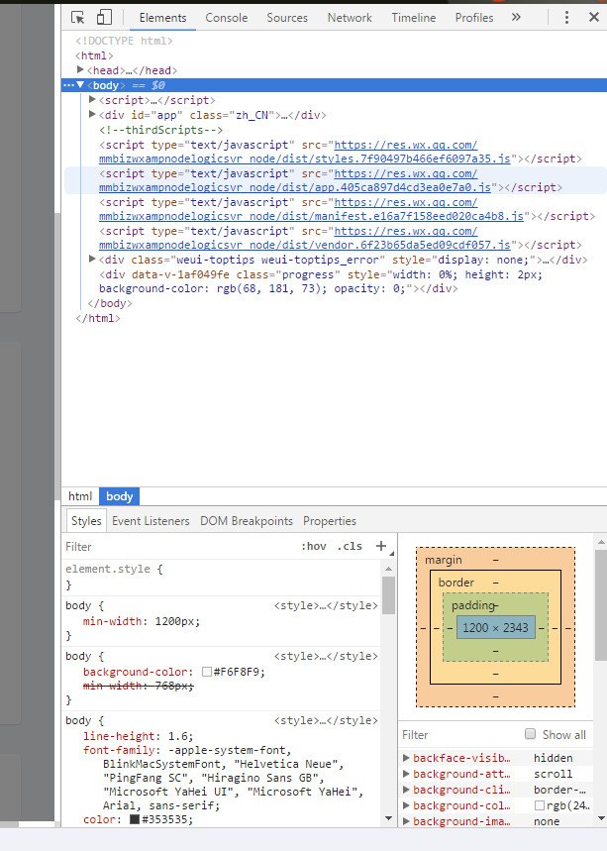Click the computed pane scroll up arrow
Screen dimensions: 607x851
coord(601,542)
